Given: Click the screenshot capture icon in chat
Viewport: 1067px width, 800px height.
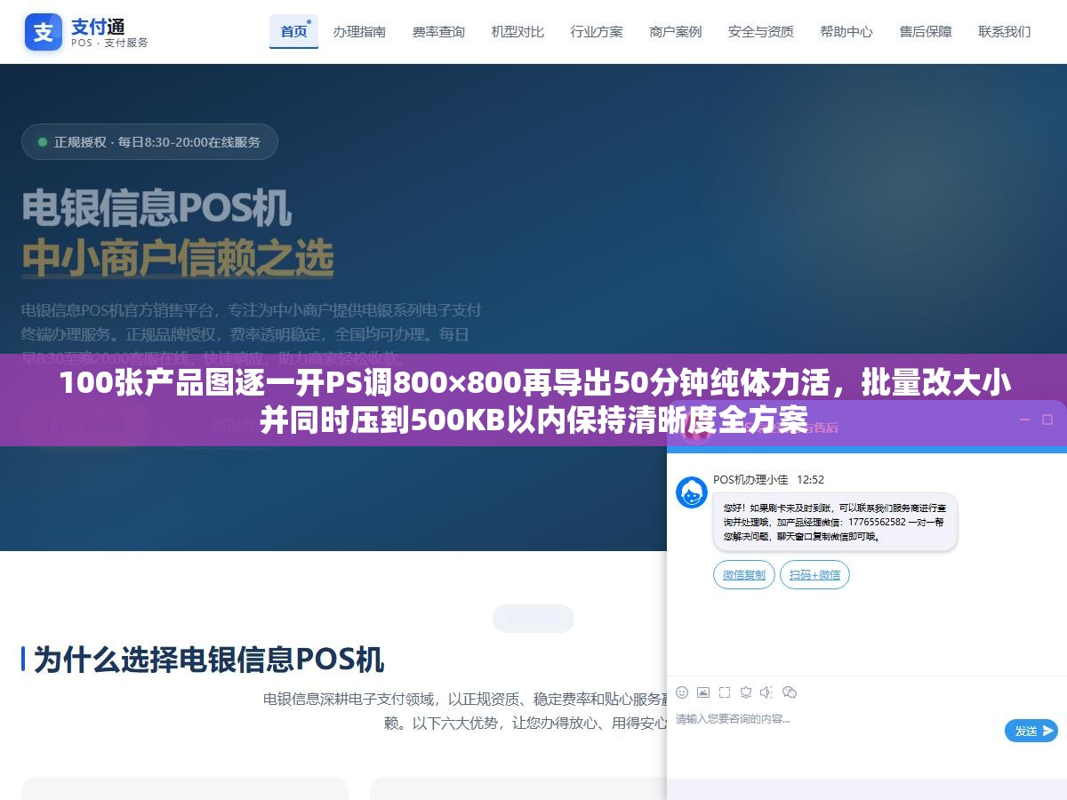Looking at the screenshot, I should [725, 692].
